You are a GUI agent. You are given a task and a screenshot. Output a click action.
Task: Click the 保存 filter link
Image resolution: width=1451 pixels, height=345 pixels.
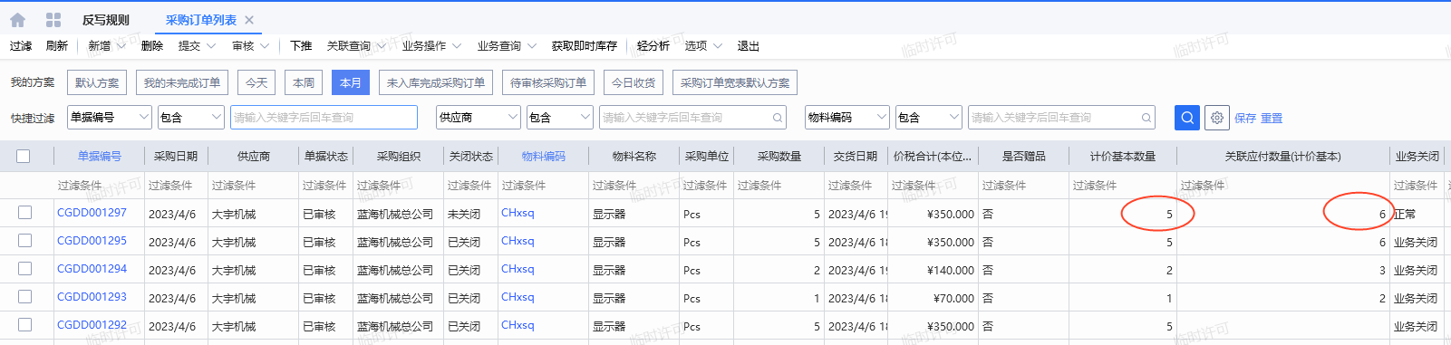1245,118
